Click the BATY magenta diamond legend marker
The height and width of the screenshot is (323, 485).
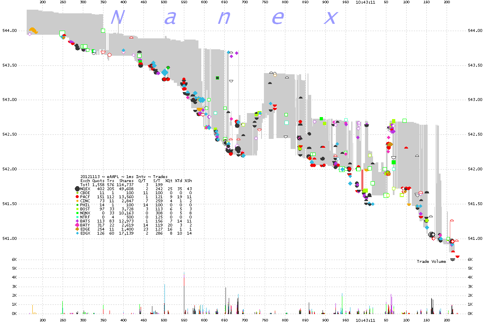click(x=77, y=224)
